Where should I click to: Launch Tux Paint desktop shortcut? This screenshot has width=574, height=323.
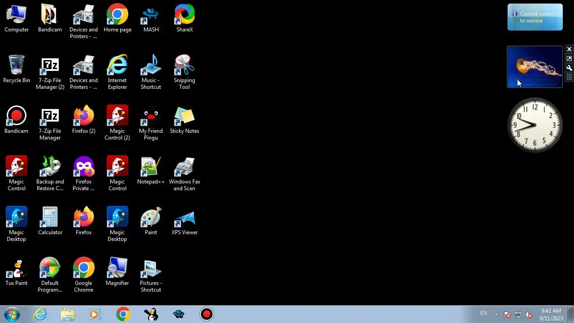[17, 272]
